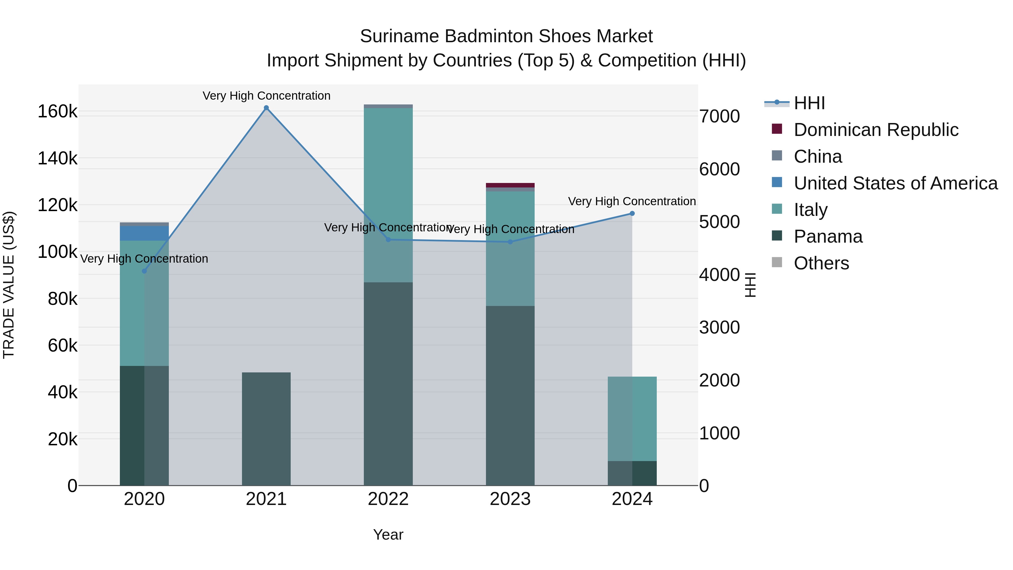Click the Suriname Badminton Shoes Market title
The height and width of the screenshot is (570, 1013).
[507, 36]
